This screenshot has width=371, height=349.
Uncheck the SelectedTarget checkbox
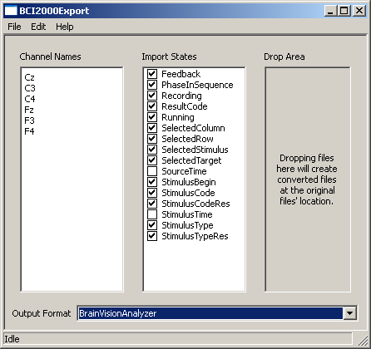pyautogui.click(x=152, y=160)
